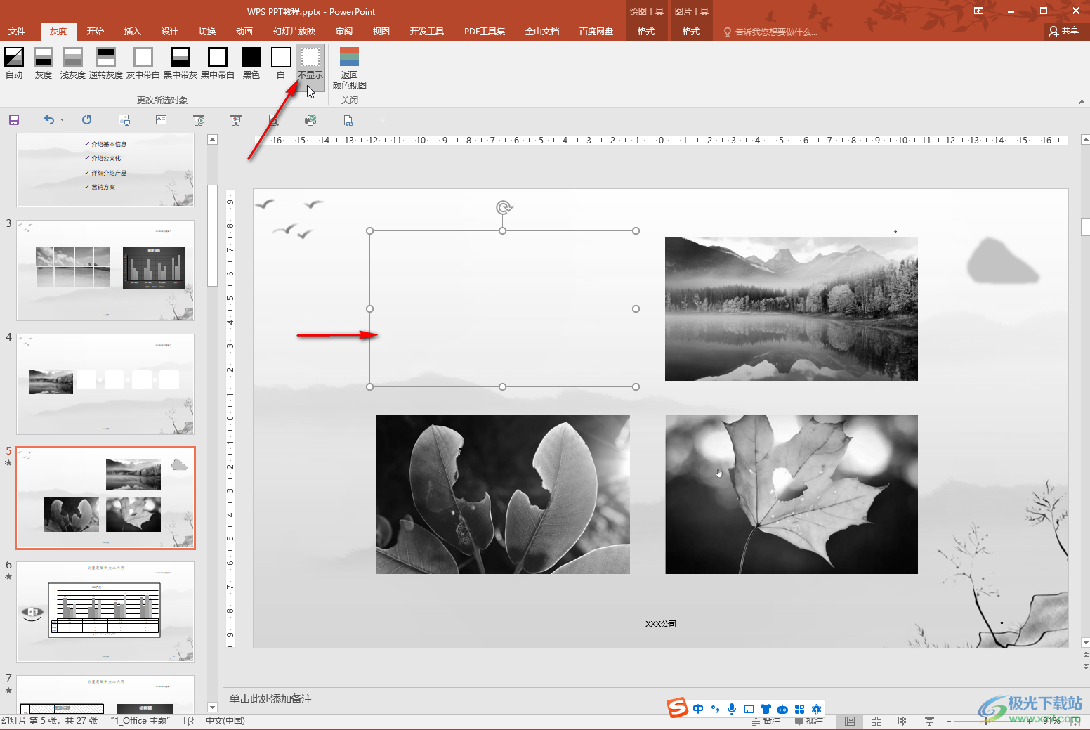1090x730 pixels.
Task: Open the PDF工具集 tab
Action: pyautogui.click(x=485, y=32)
